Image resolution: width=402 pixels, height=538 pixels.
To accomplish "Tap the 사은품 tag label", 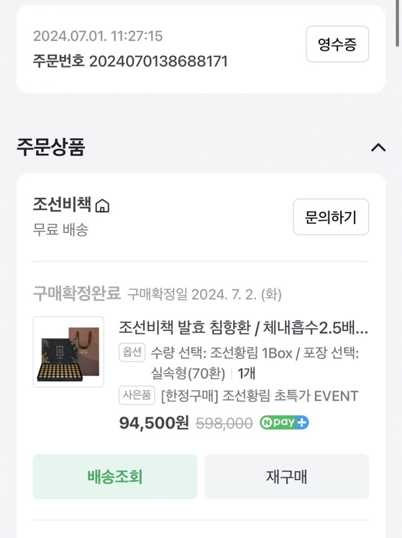I will point(137,396).
